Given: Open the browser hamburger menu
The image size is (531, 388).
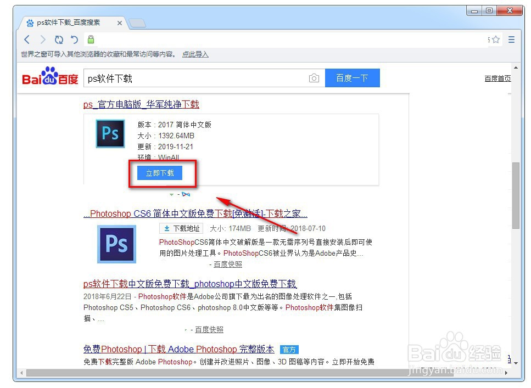Looking at the screenshot, I should click(x=511, y=40).
